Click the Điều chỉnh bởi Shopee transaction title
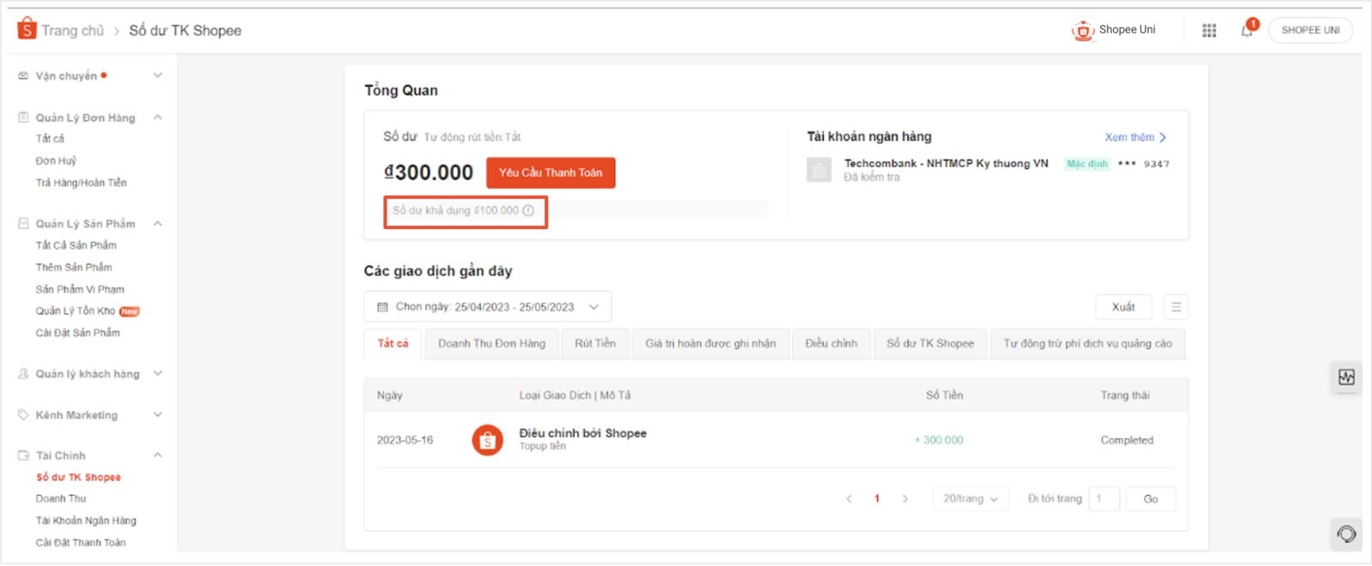The width and height of the screenshot is (1372, 566). tap(583, 433)
